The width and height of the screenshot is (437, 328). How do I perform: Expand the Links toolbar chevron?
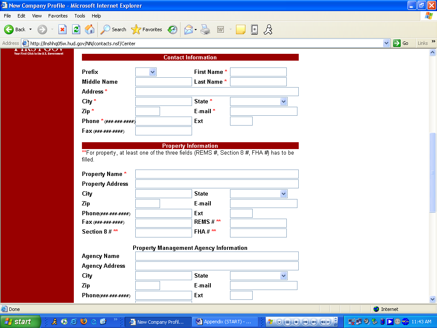[x=434, y=41]
